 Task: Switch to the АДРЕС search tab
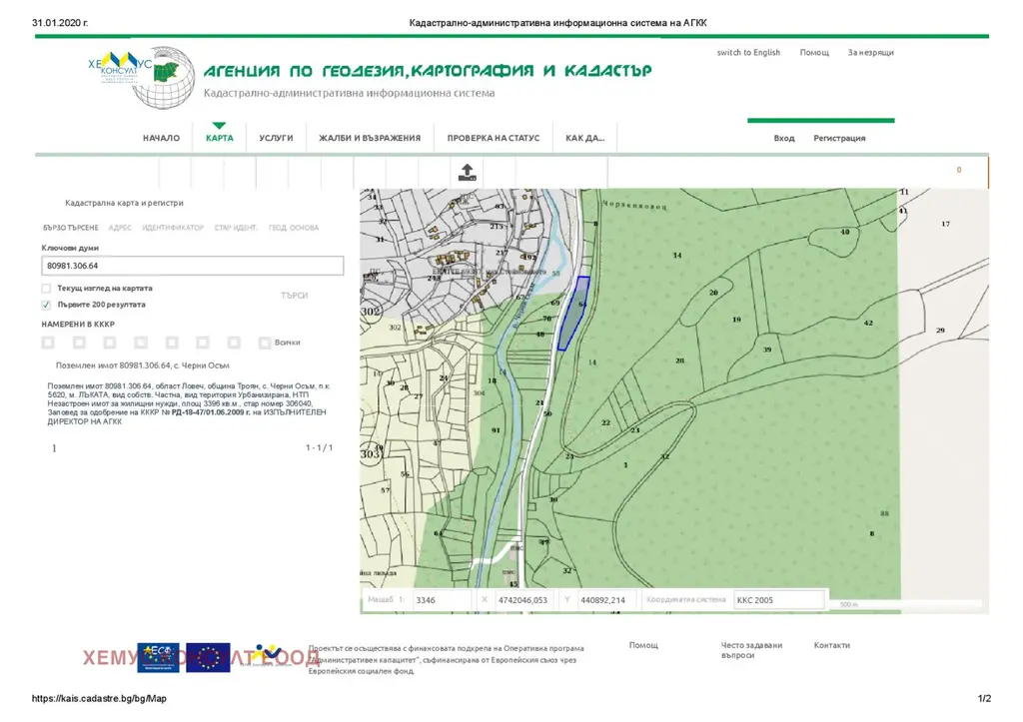coord(120,228)
